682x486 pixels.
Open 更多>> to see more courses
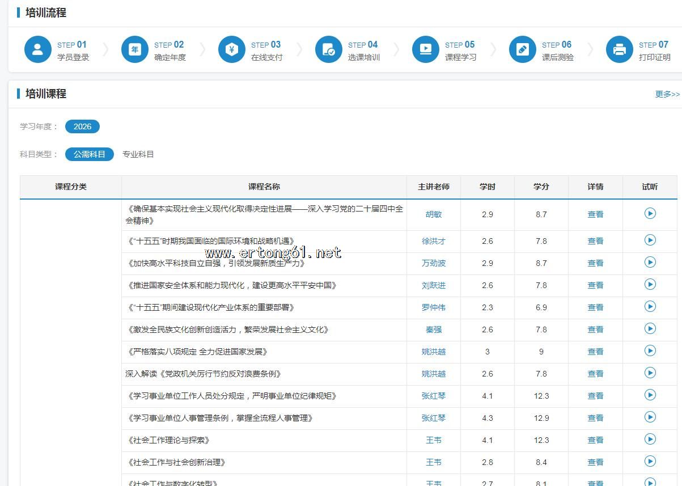click(x=667, y=94)
